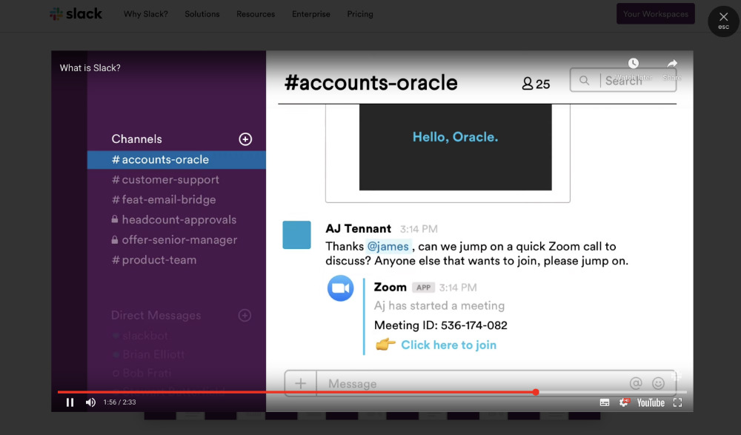Select the #feat-email-bridge channel
This screenshot has width=741, height=435.
pyautogui.click(x=164, y=199)
